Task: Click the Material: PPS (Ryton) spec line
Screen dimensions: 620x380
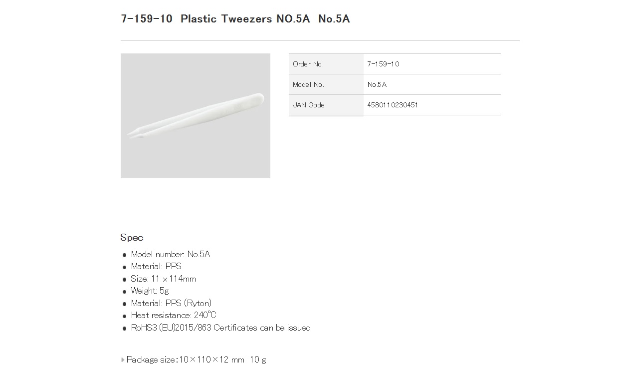Action: [x=171, y=303]
